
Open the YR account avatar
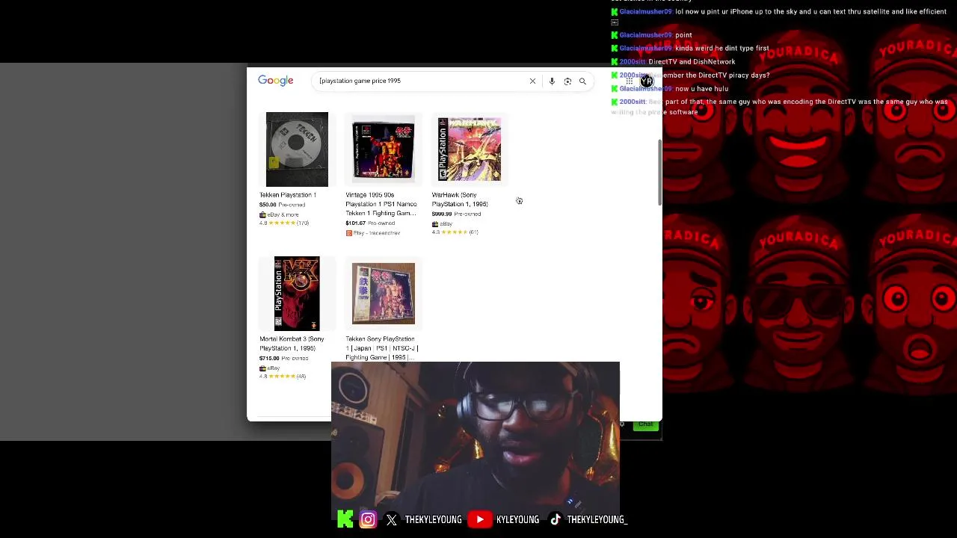(647, 81)
